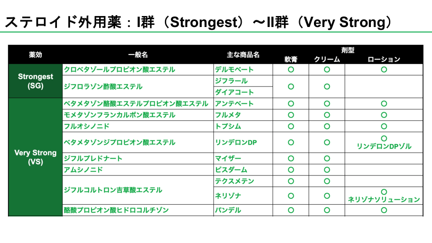The width and height of the screenshot is (432, 243).
Task: Click the クリーム circle mark for アンテベート
Action: pos(327,103)
